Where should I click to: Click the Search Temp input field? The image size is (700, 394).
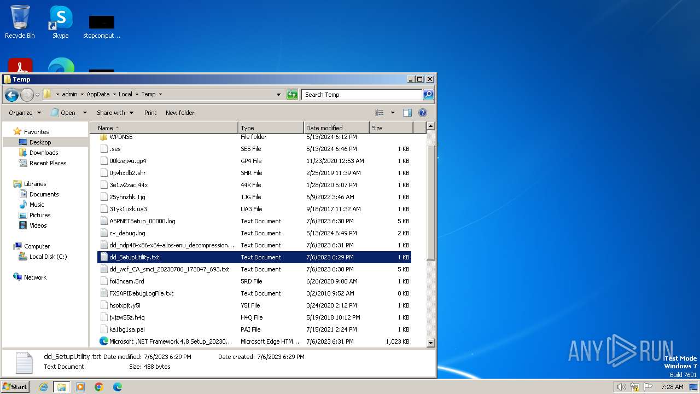point(361,95)
